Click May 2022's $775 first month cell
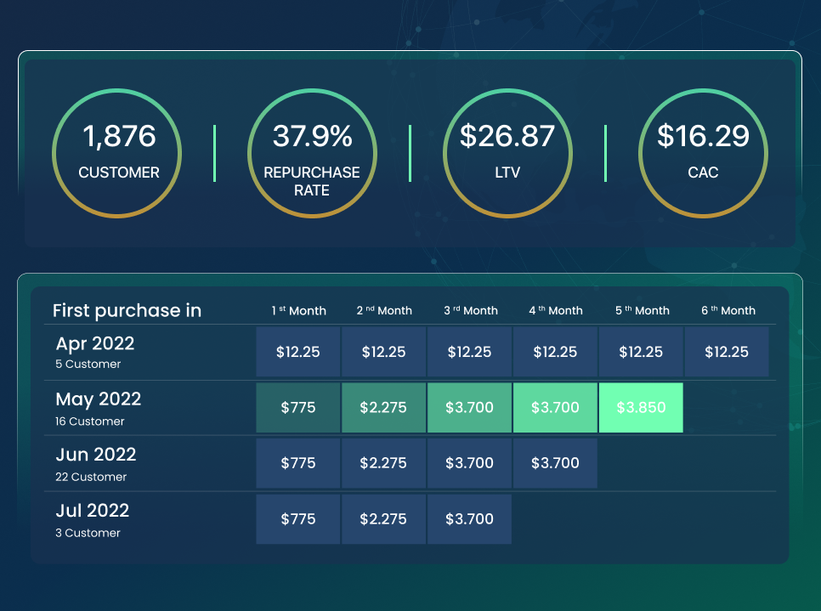 298,408
